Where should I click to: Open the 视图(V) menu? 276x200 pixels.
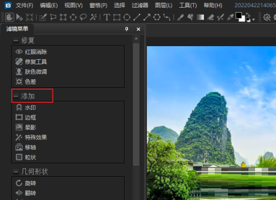[73, 5]
